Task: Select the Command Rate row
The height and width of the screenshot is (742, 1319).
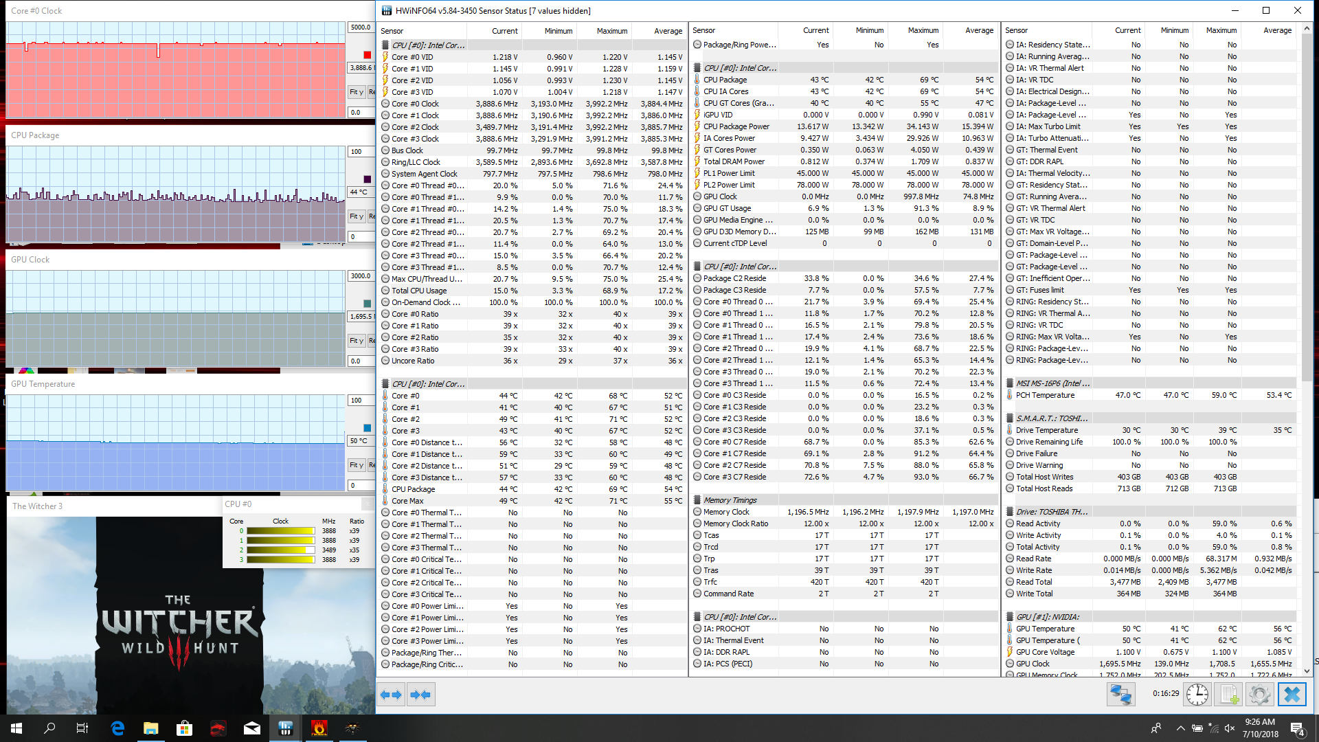Action: point(844,594)
